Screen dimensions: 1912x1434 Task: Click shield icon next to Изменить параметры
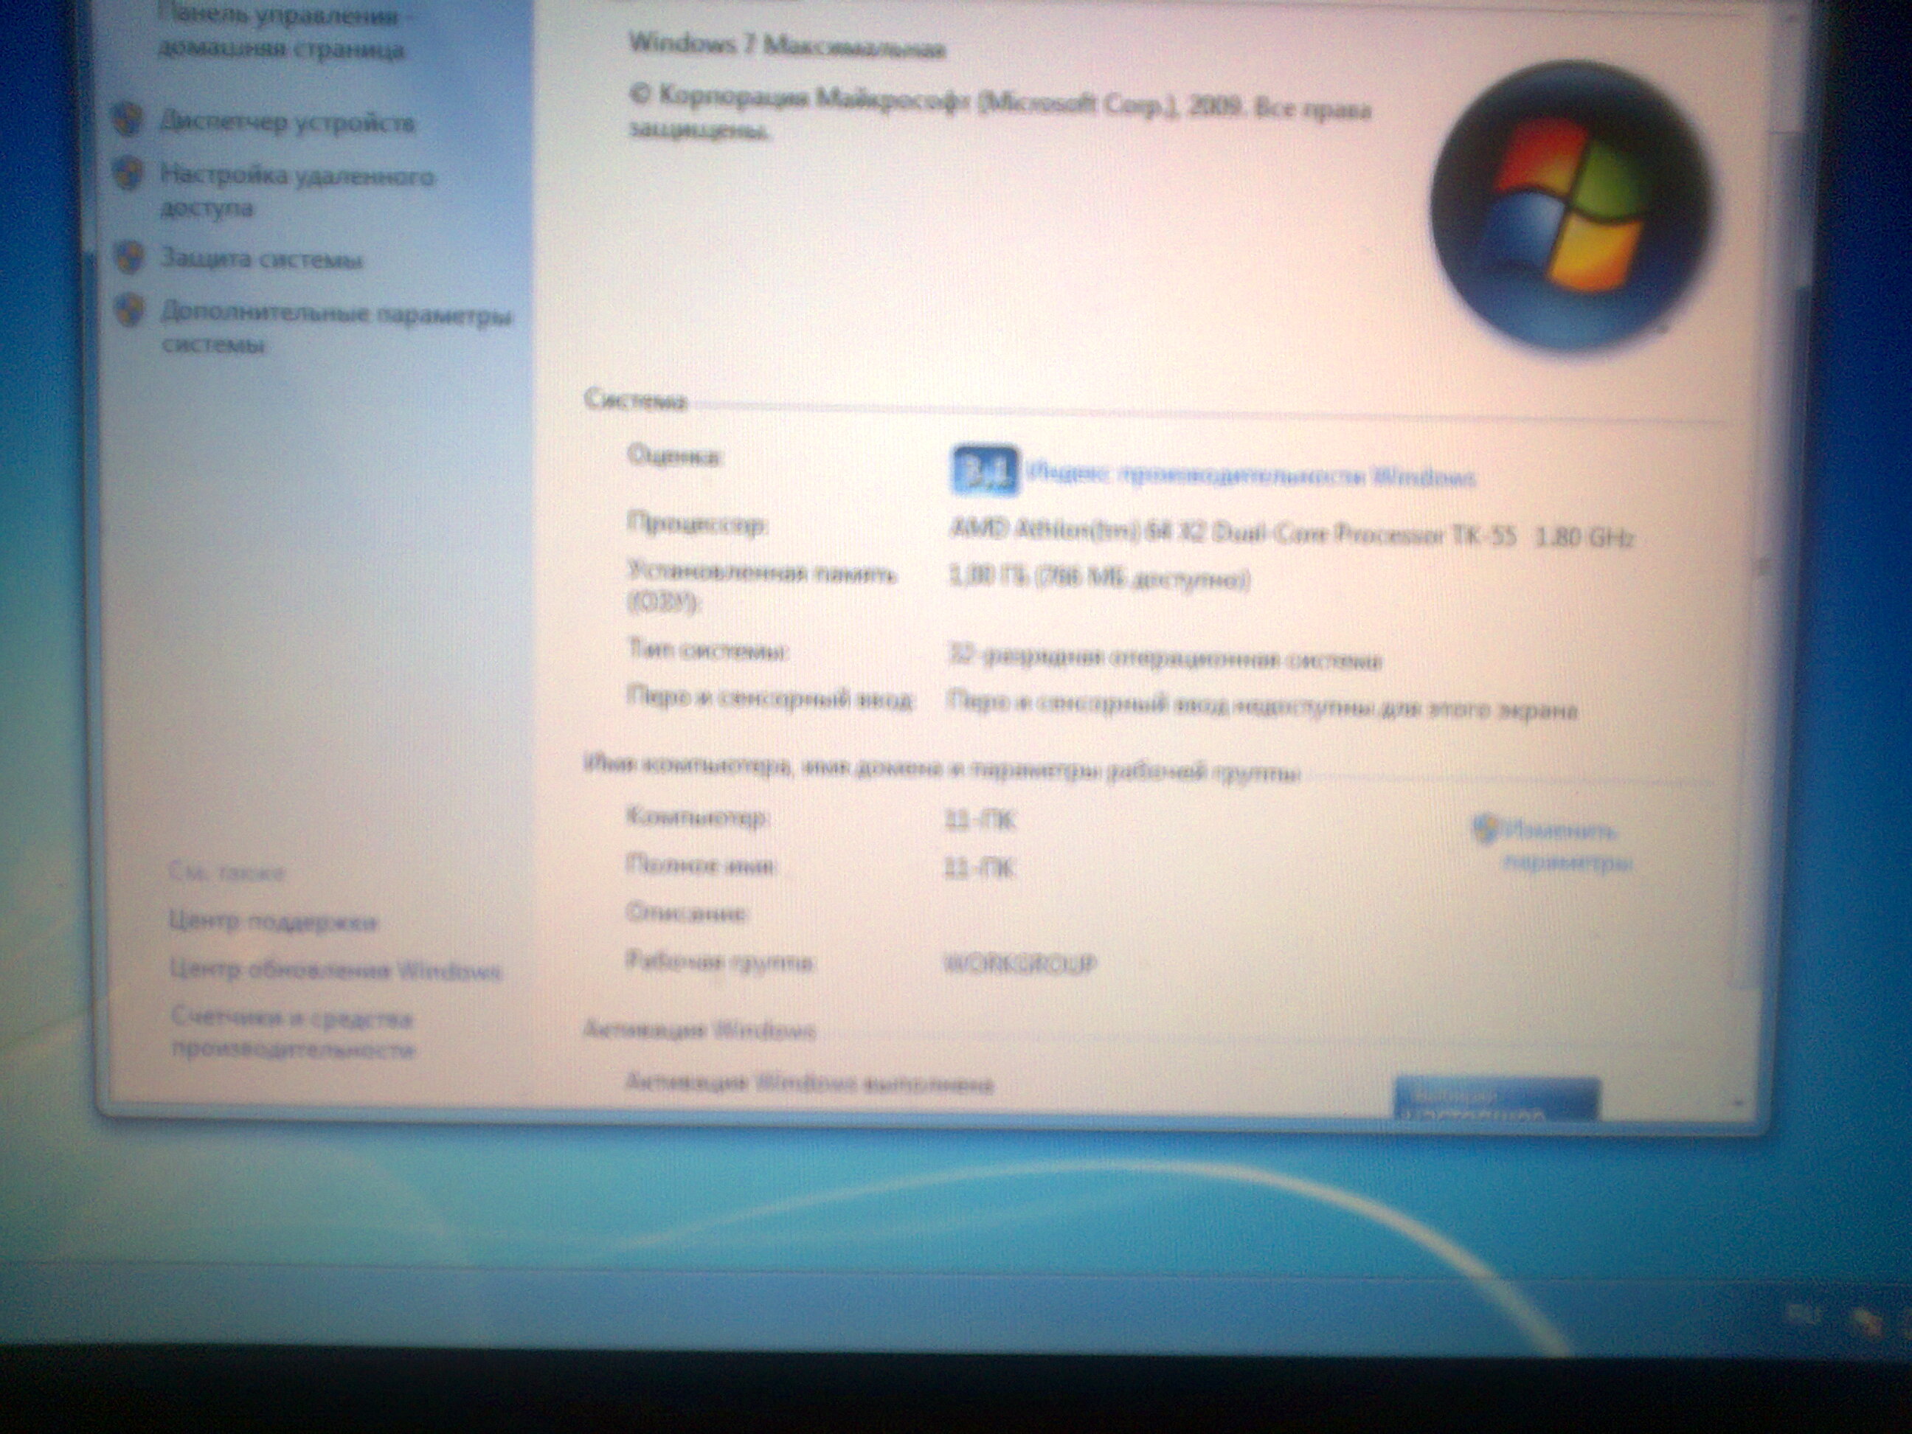(x=1485, y=829)
